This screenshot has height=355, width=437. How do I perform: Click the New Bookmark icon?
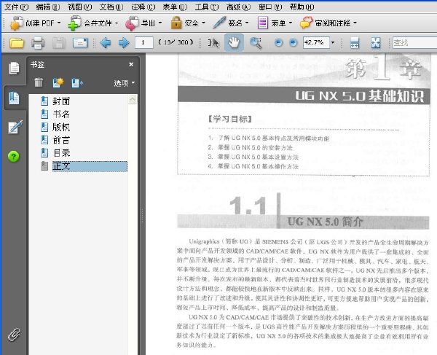pos(58,82)
